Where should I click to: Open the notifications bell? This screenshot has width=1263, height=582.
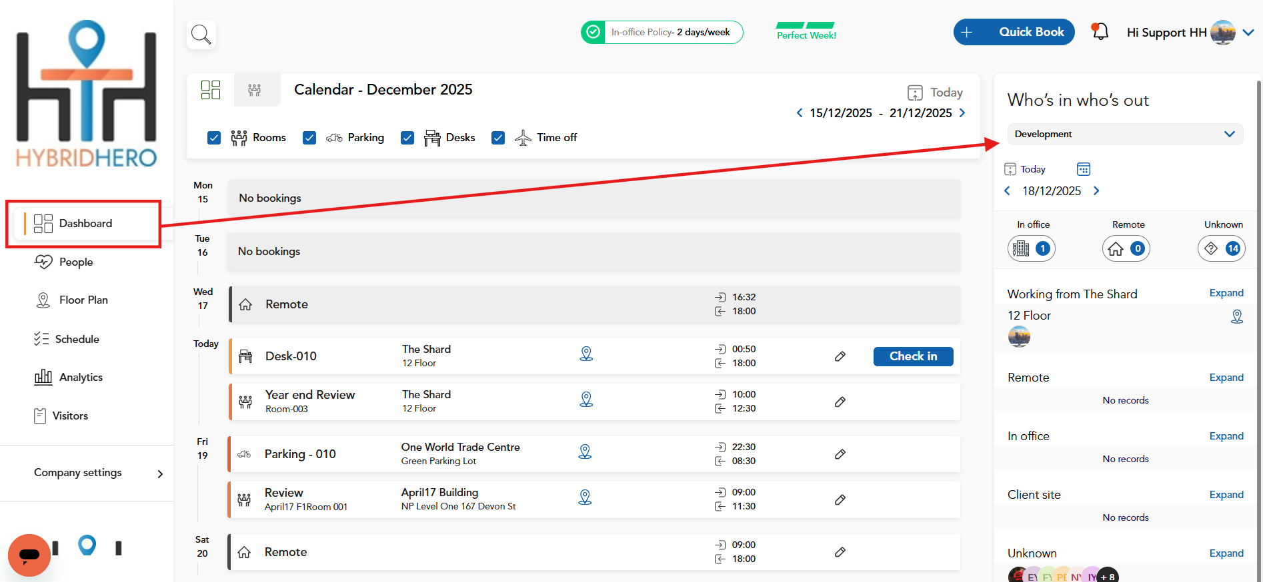pyautogui.click(x=1100, y=31)
